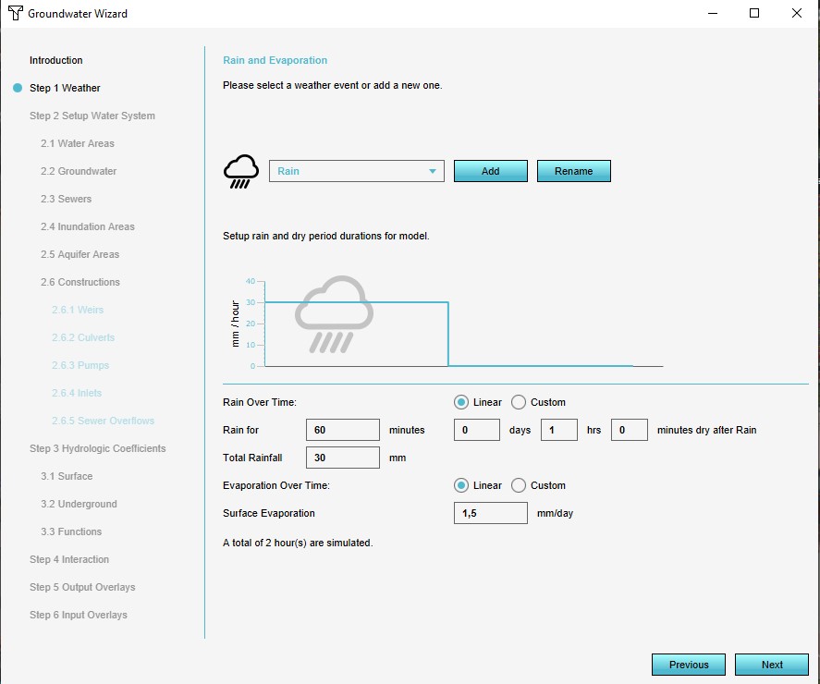Click the Rain for minutes input field
Screen dimensions: 820x684
point(342,430)
